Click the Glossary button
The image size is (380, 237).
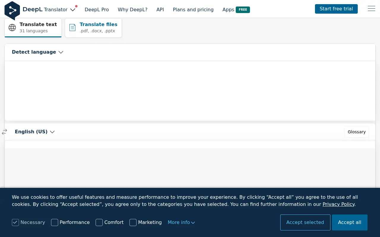coord(357,132)
